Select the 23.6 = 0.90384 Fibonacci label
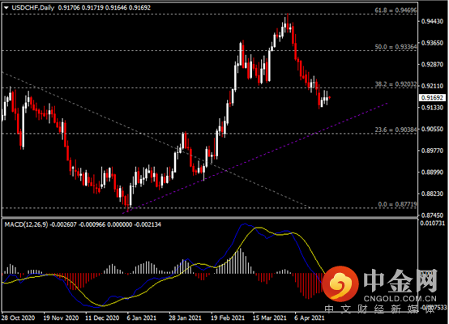Viewport: 449px width, 324px height. [x=396, y=130]
